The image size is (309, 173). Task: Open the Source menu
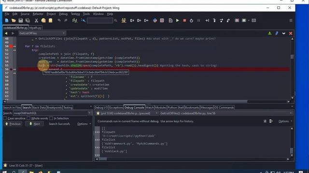click(x=25, y=14)
